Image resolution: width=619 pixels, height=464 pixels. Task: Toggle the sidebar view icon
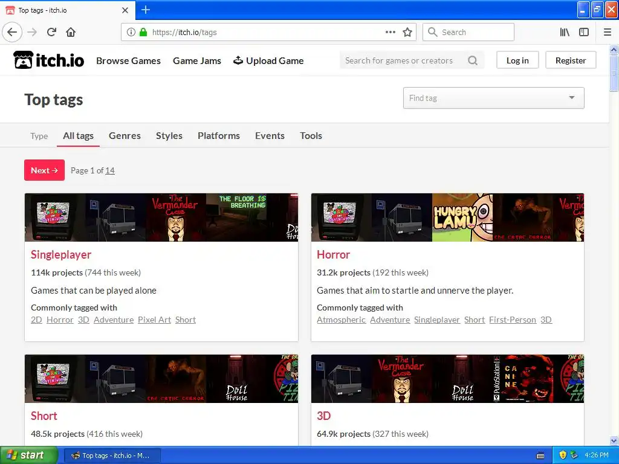click(x=584, y=32)
